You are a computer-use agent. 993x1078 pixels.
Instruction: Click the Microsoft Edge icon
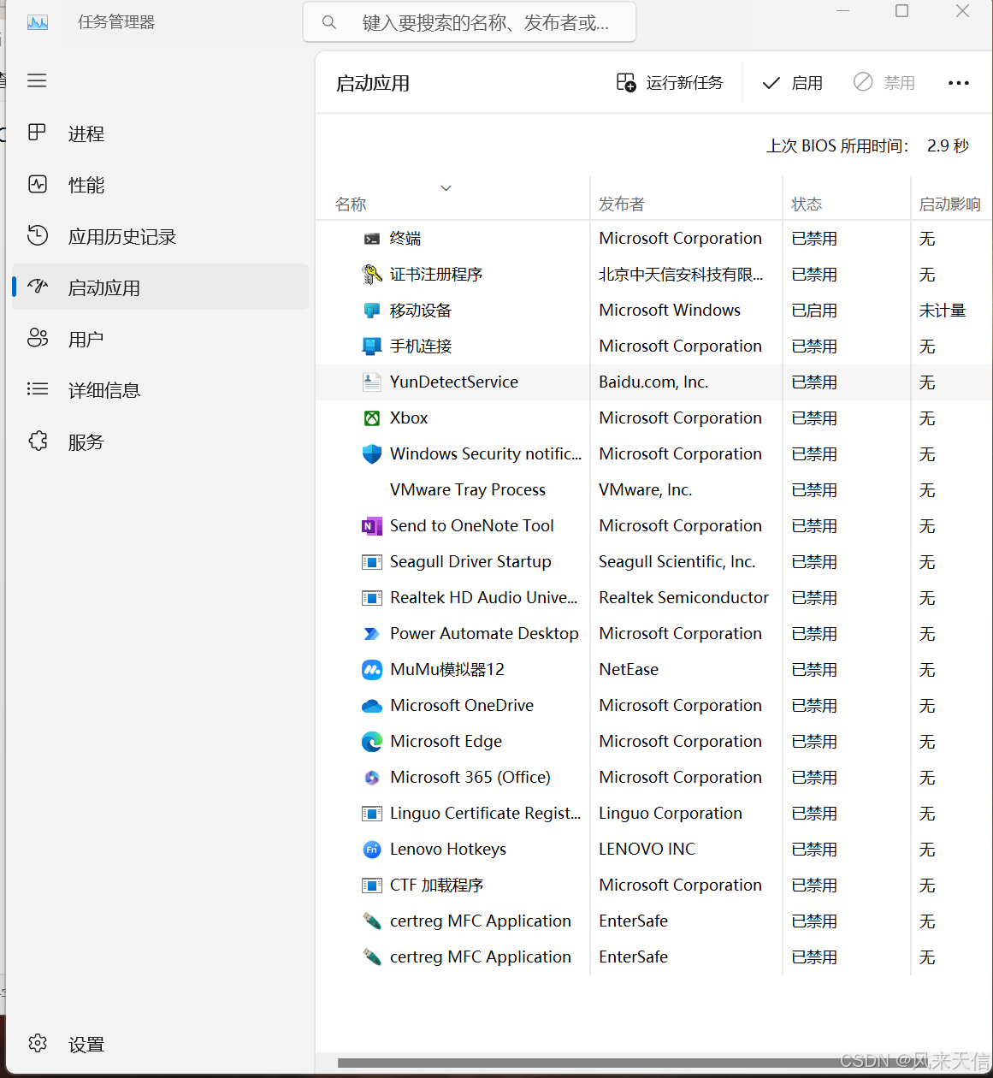click(x=371, y=742)
